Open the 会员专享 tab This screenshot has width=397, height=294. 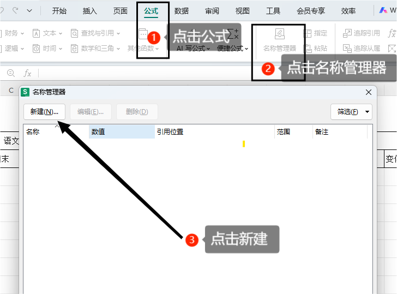point(311,11)
